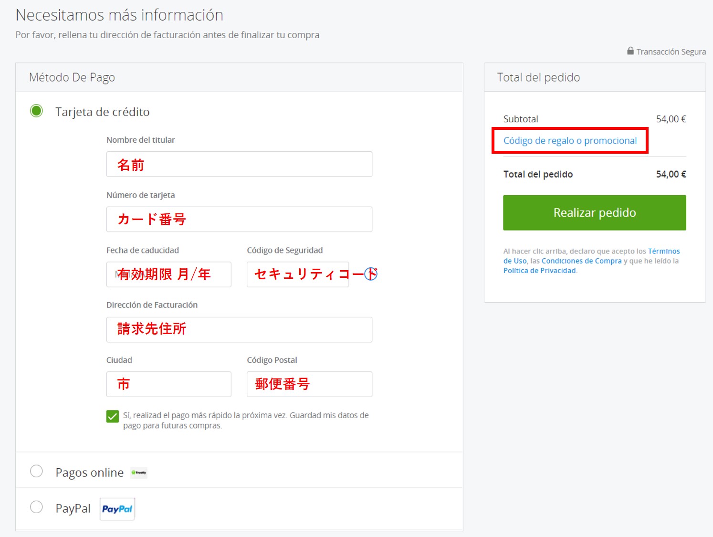Click the info icon next to security code
The image size is (713, 537).
click(371, 274)
